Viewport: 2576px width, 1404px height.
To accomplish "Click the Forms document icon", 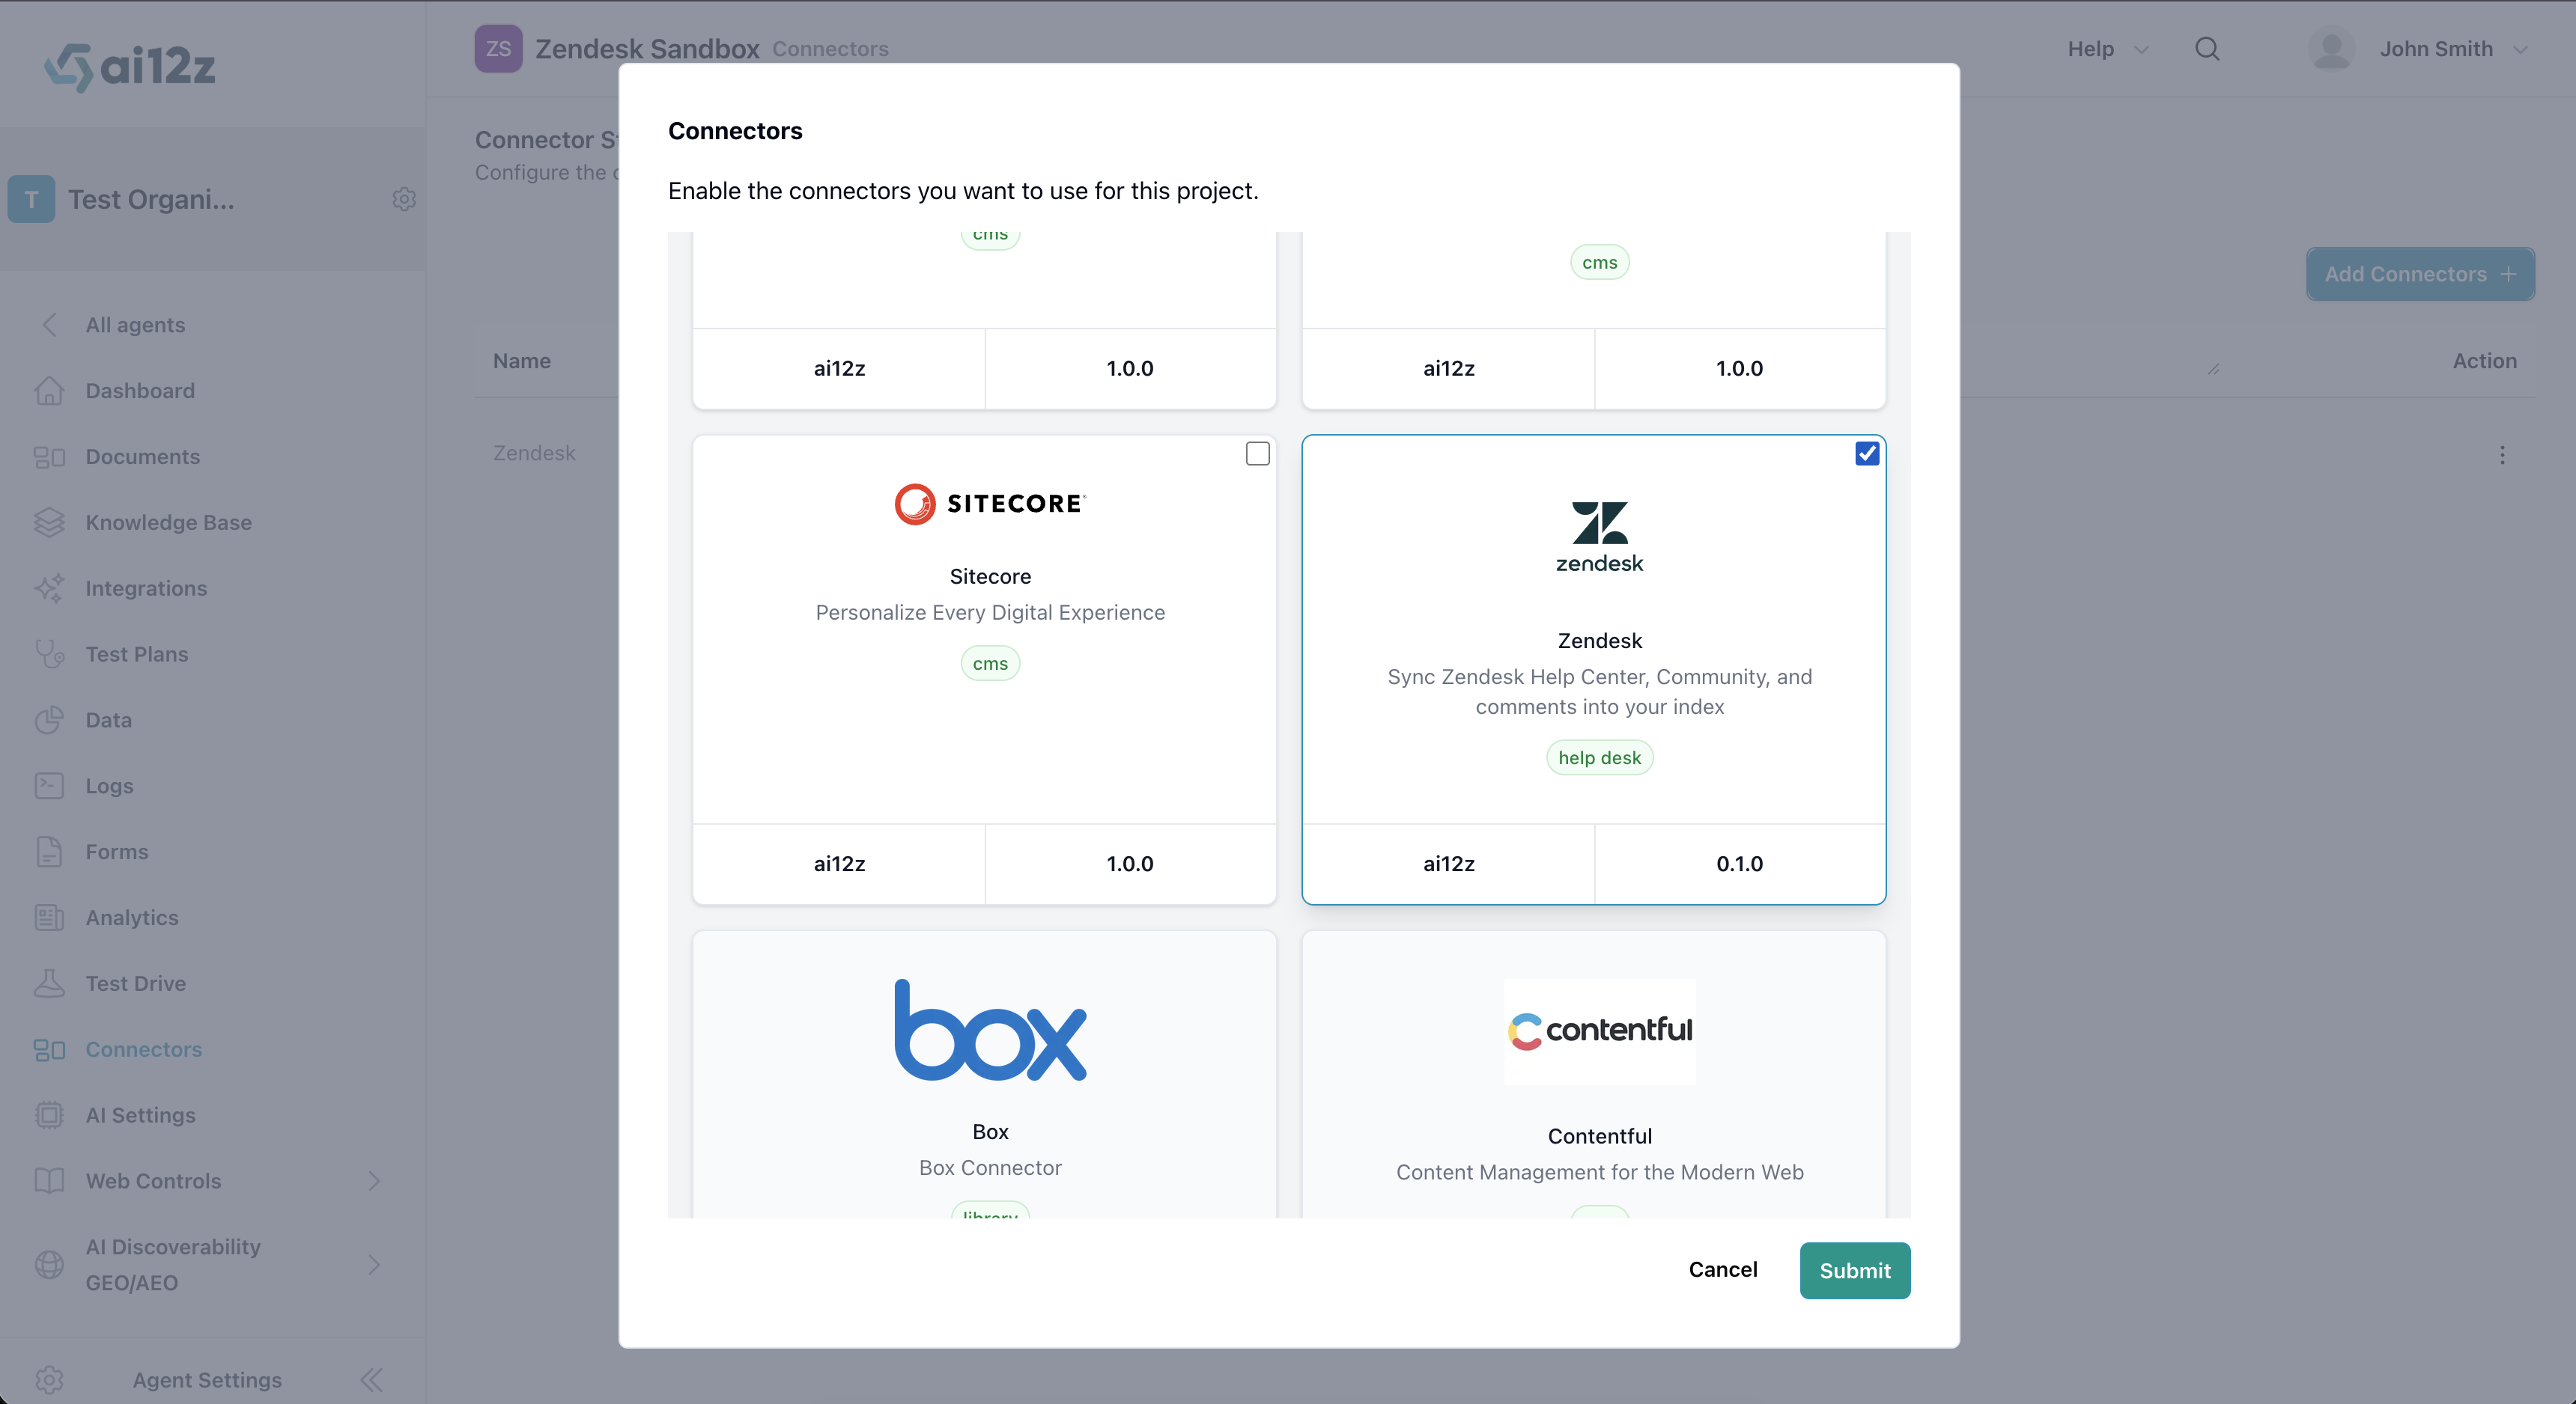I will (x=49, y=852).
